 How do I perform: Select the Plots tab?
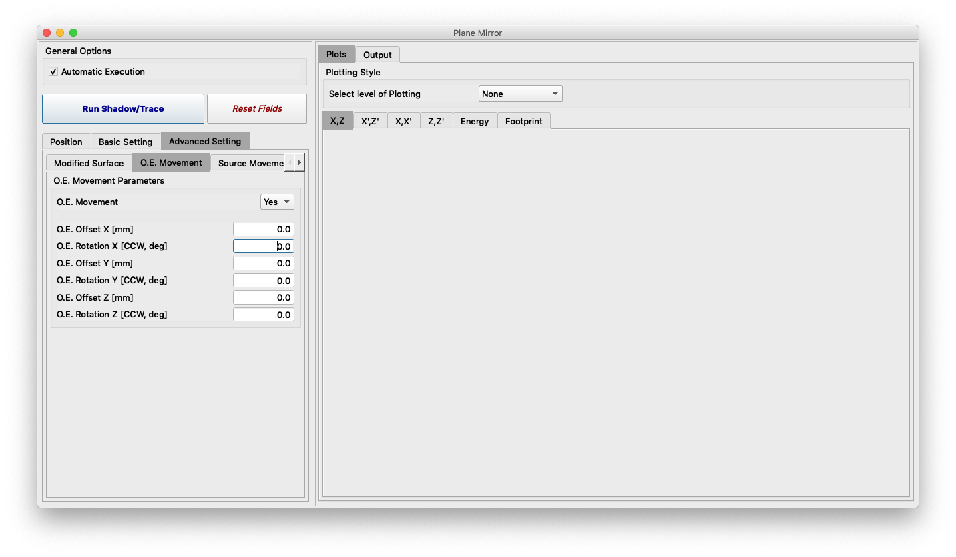click(336, 54)
